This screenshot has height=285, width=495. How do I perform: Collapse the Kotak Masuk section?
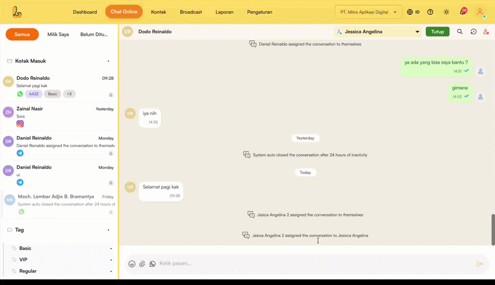tap(108, 61)
